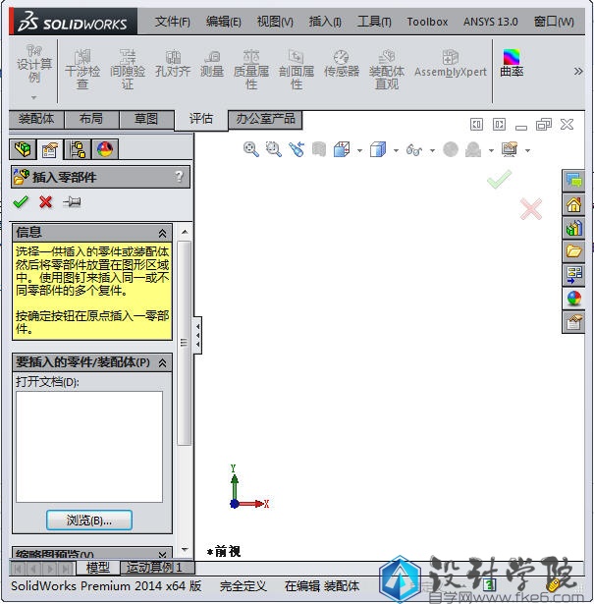Click the green checkmark OK in PropertyManager
The image size is (594, 604).
point(21,202)
